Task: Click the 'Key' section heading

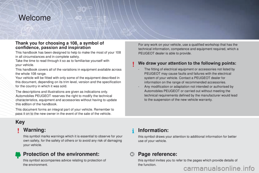Action: 20,122
